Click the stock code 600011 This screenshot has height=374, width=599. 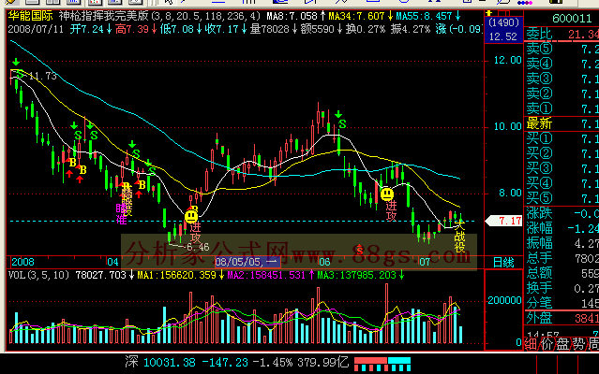[x=572, y=19]
